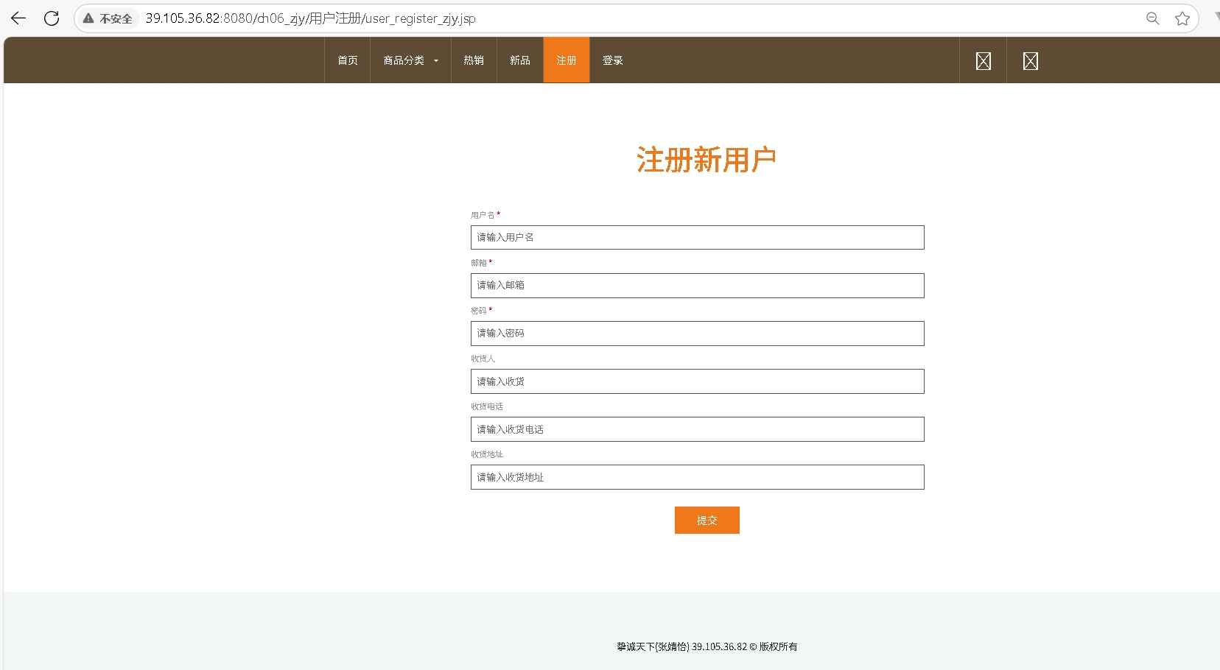
Task: Open the zoom magnifier in the address bar
Action: 1153,18
